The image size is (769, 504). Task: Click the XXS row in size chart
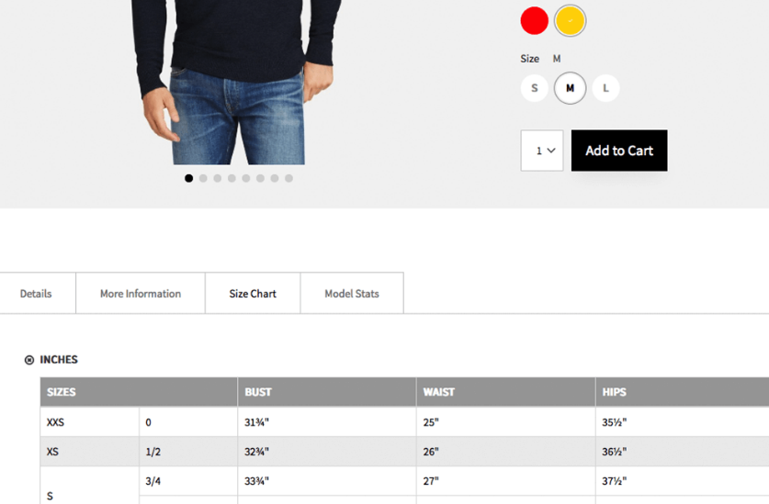point(56,422)
